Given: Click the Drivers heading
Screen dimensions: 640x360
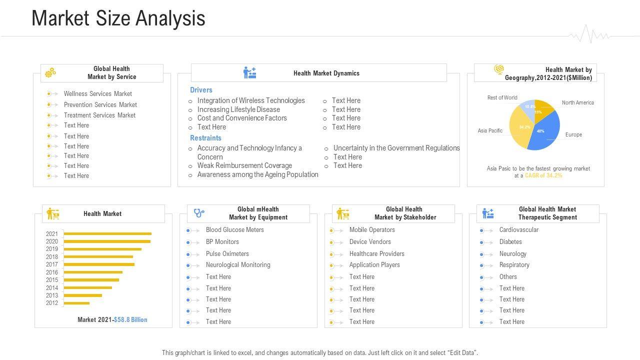Looking at the screenshot, I should 201,90.
